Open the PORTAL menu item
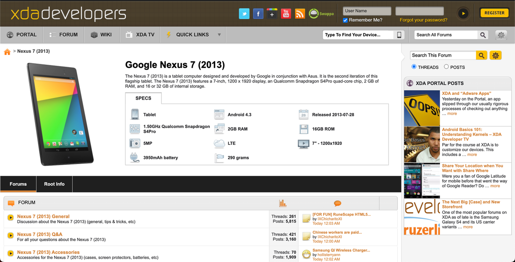Viewport: 515px width, 262px height. coord(21,35)
